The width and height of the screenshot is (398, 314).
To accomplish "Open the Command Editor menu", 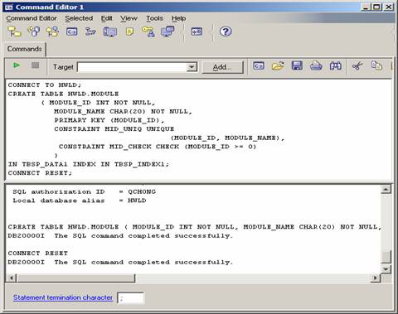I will (x=32, y=18).
